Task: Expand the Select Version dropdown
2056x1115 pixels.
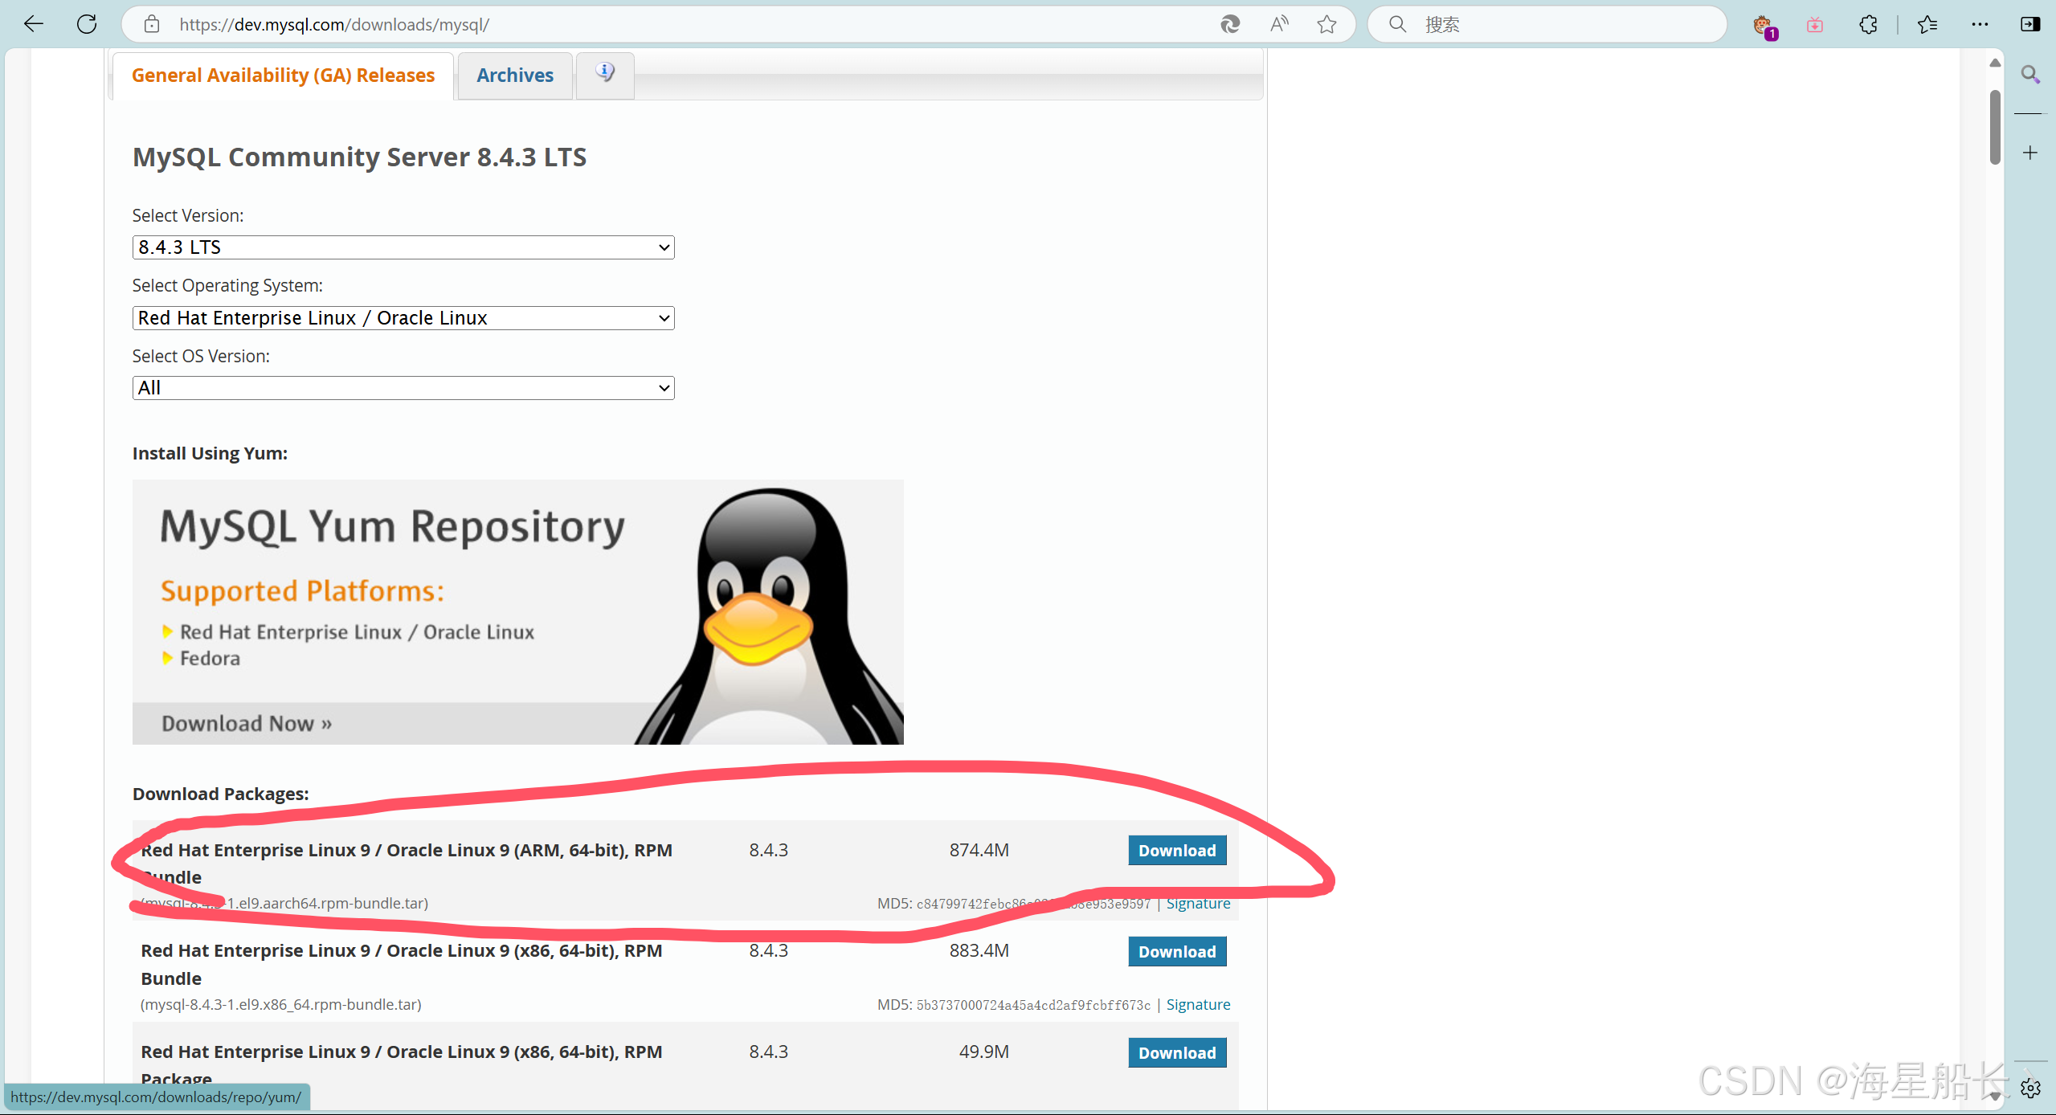Action: pyautogui.click(x=403, y=247)
